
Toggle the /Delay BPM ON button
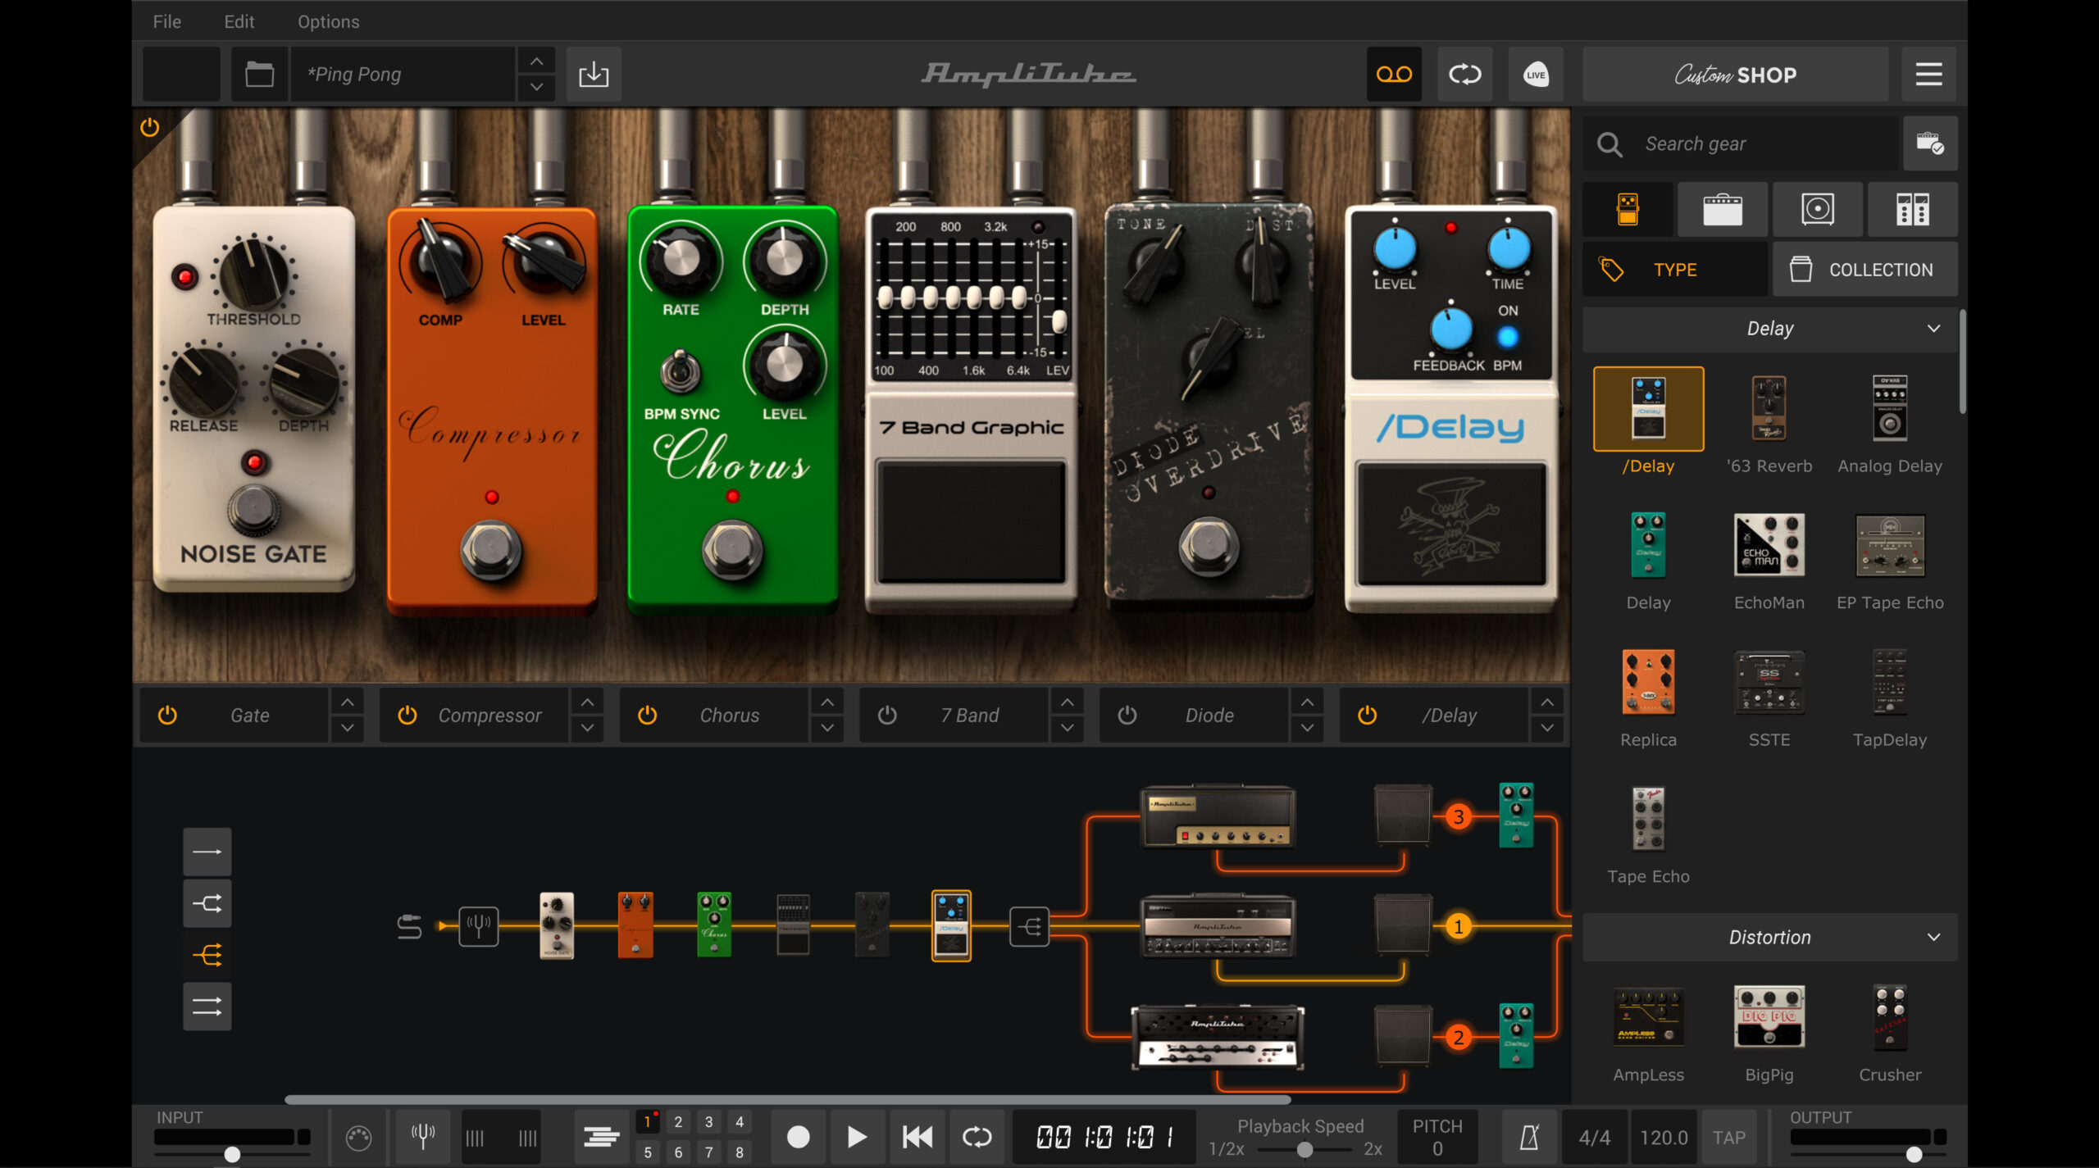point(1507,337)
